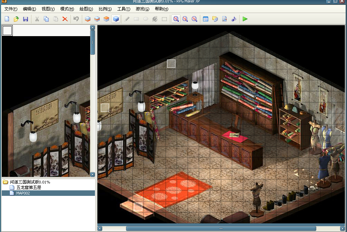Image resolution: width=347 pixels, height=232 pixels.
Task: Create a new project via toolbar icon
Action: 7,19
